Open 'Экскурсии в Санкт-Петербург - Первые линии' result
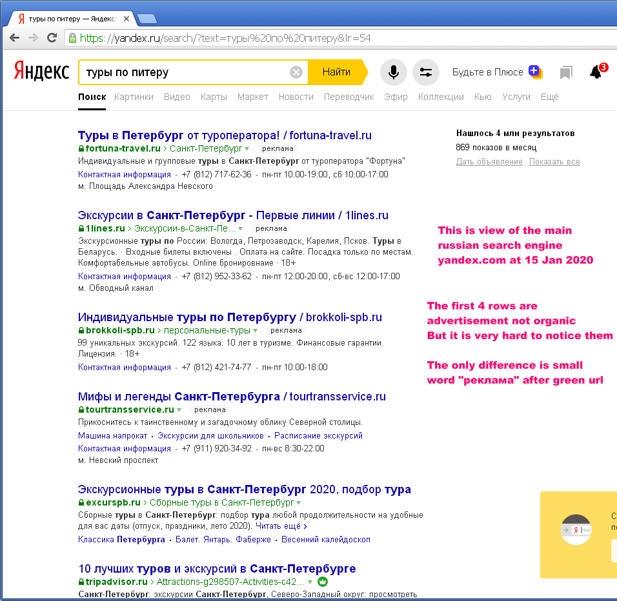The height and width of the screenshot is (601, 617). [x=233, y=215]
